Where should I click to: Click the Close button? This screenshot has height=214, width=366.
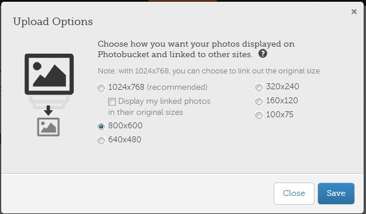pos(294,193)
